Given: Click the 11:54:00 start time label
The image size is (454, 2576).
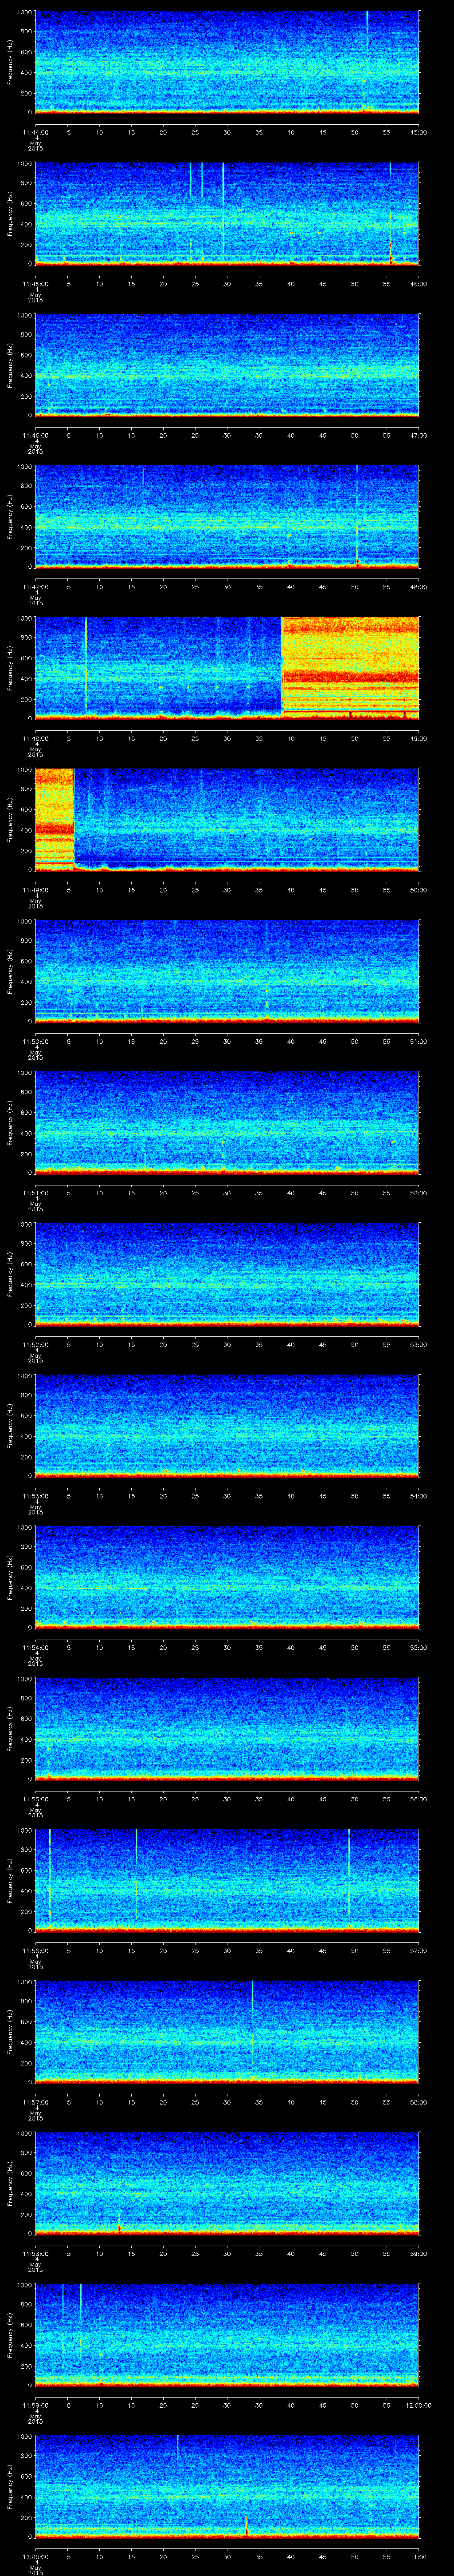Looking at the screenshot, I should (35, 1647).
